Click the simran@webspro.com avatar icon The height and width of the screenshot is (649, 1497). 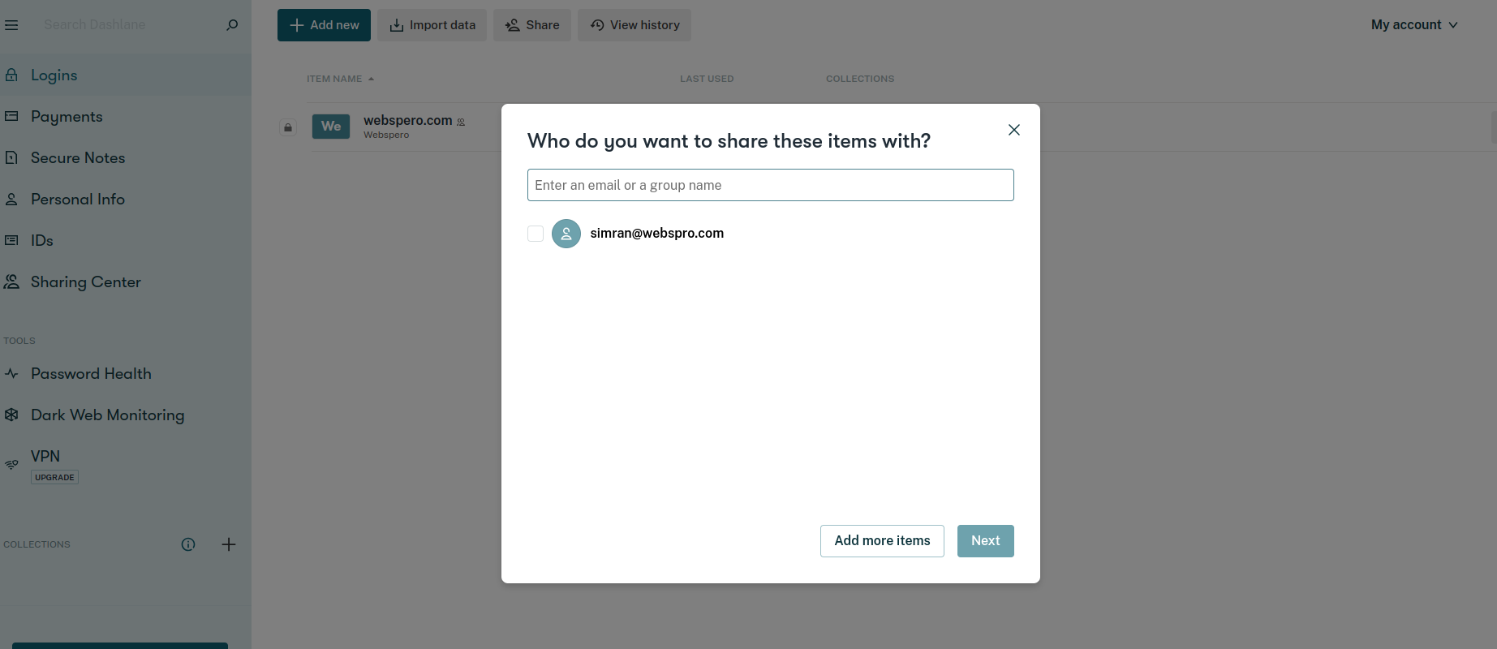coord(566,234)
